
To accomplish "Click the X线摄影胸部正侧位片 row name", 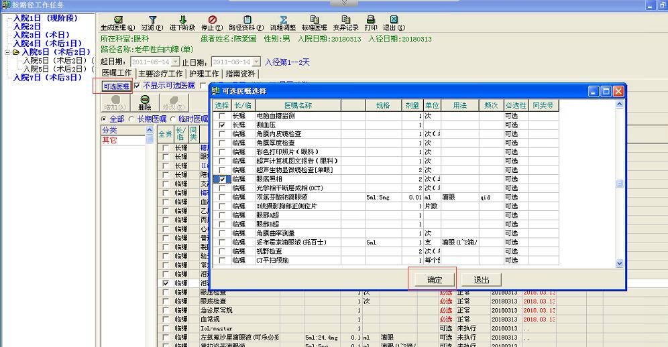I will click(286, 206).
